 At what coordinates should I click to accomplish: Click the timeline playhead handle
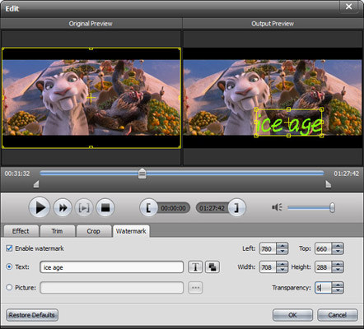coord(142,174)
